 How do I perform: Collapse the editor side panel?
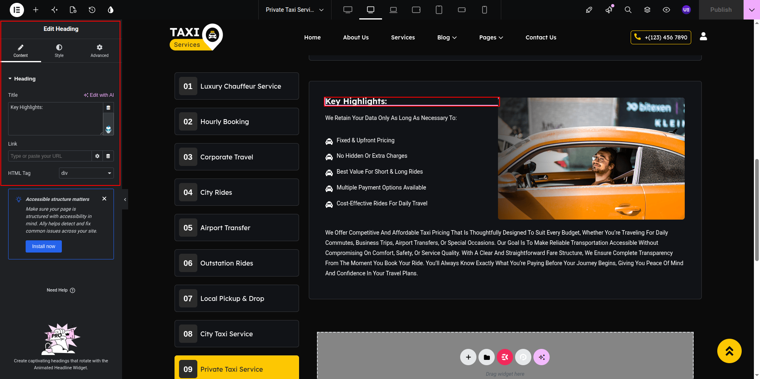125,199
